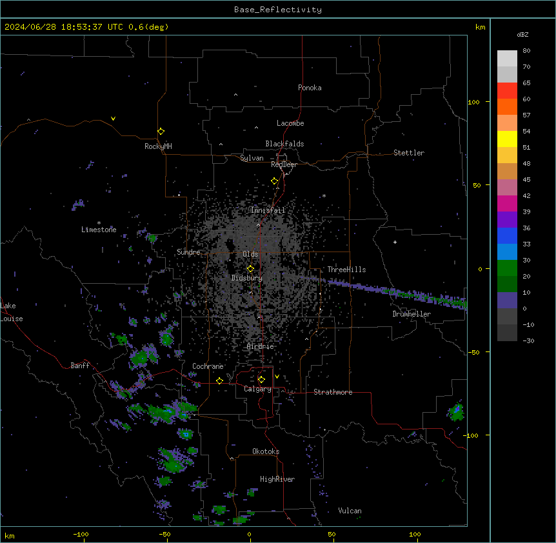Click the dBZ legend heading
The width and height of the screenshot is (556, 543).
click(x=522, y=34)
